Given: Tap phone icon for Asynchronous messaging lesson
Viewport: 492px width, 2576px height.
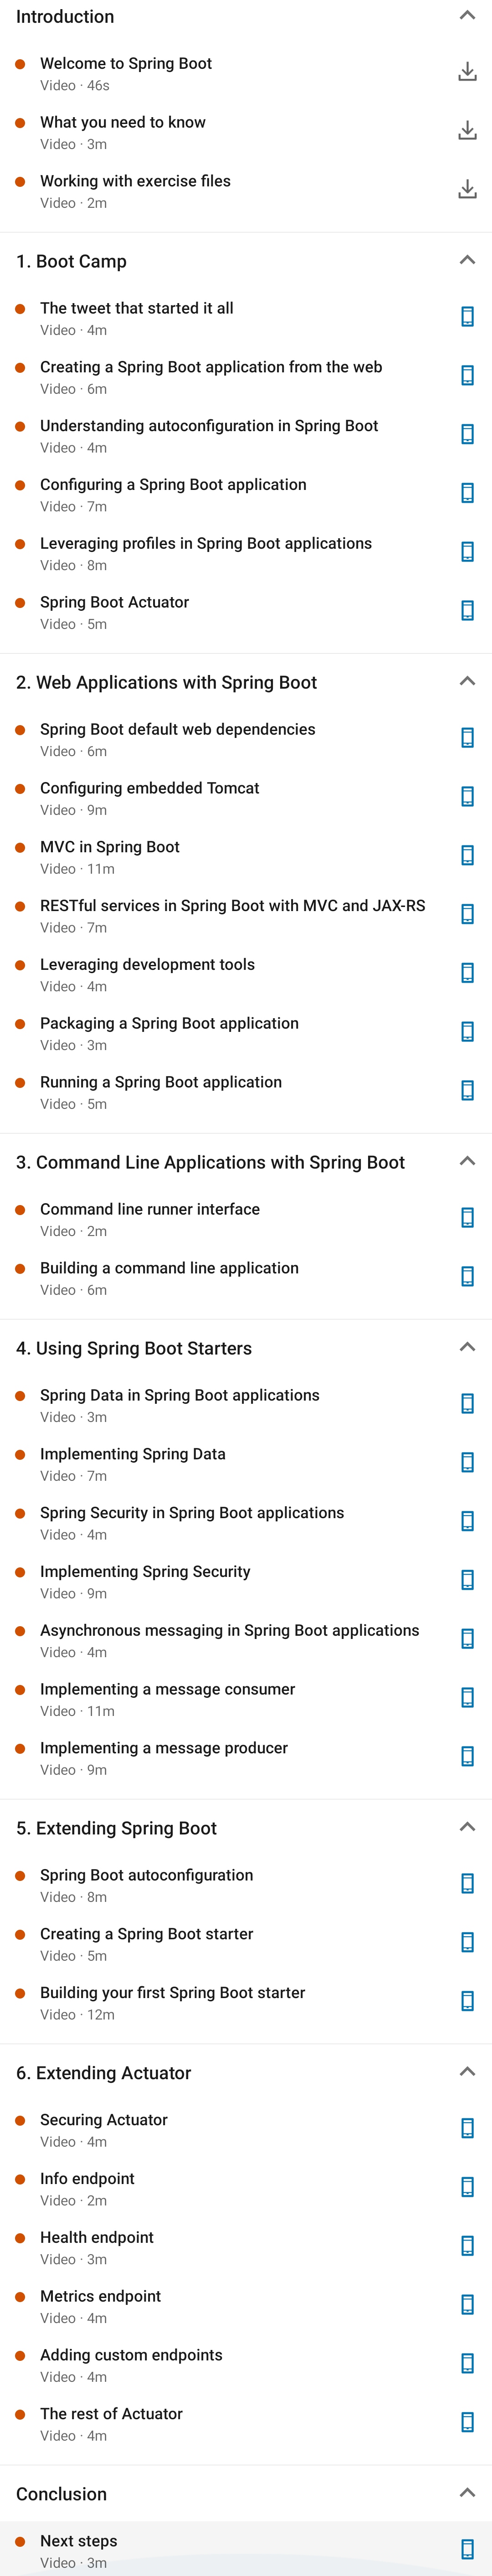Looking at the screenshot, I should [467, 1639].
